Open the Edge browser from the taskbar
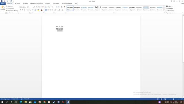184x104 pixels. (21, 102)
